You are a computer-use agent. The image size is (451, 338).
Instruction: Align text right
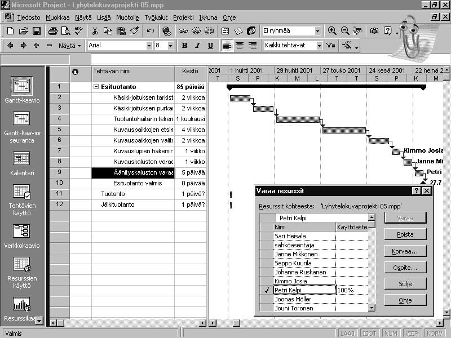(253, 46)
